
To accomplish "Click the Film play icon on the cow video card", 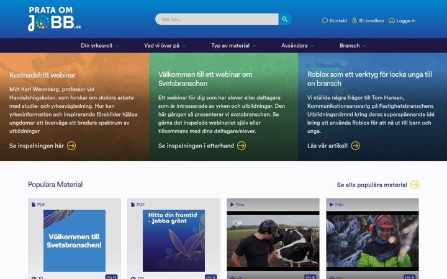I will point(232,205).
